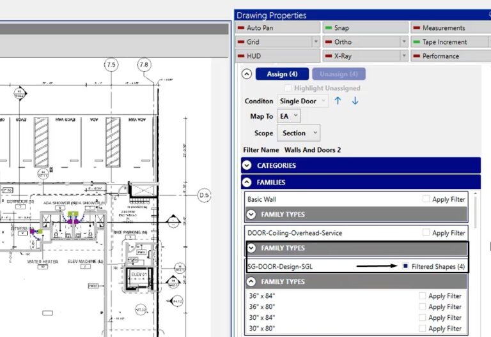
Task: Open the Ortho dropdown arrow
Action: point(404,42)
